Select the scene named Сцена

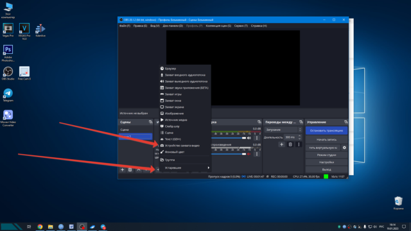pos(136,130)
